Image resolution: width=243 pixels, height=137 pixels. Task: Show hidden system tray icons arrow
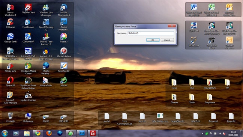(202, 133)
